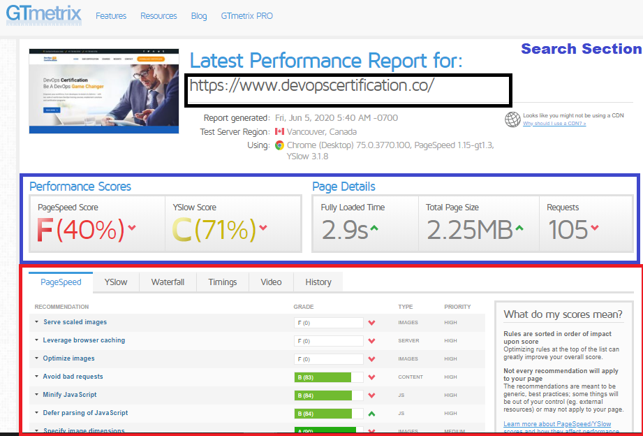643x436 pixels.
Task: Open the devopscertification.co report URL
Action: click(x=311, y=85)
